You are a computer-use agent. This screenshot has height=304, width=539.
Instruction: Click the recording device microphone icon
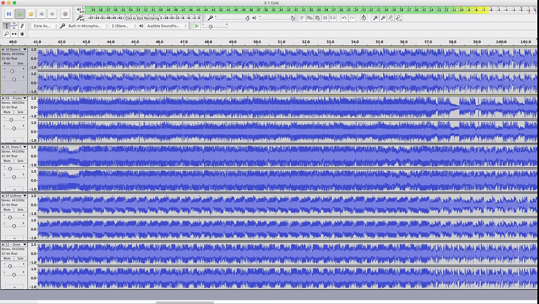point(63,26)
